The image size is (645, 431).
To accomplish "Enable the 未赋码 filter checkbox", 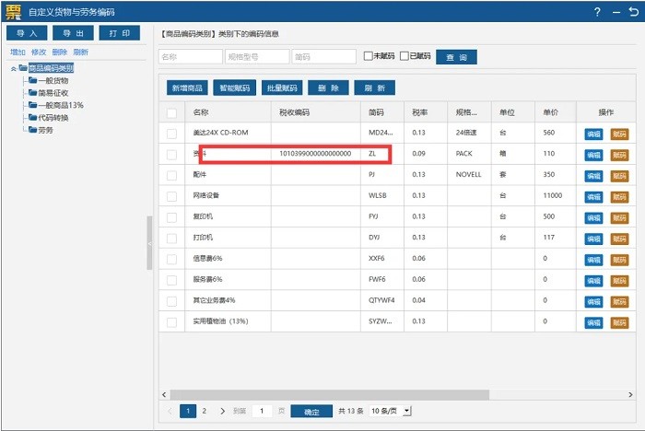I will click(x=368, y=56).
